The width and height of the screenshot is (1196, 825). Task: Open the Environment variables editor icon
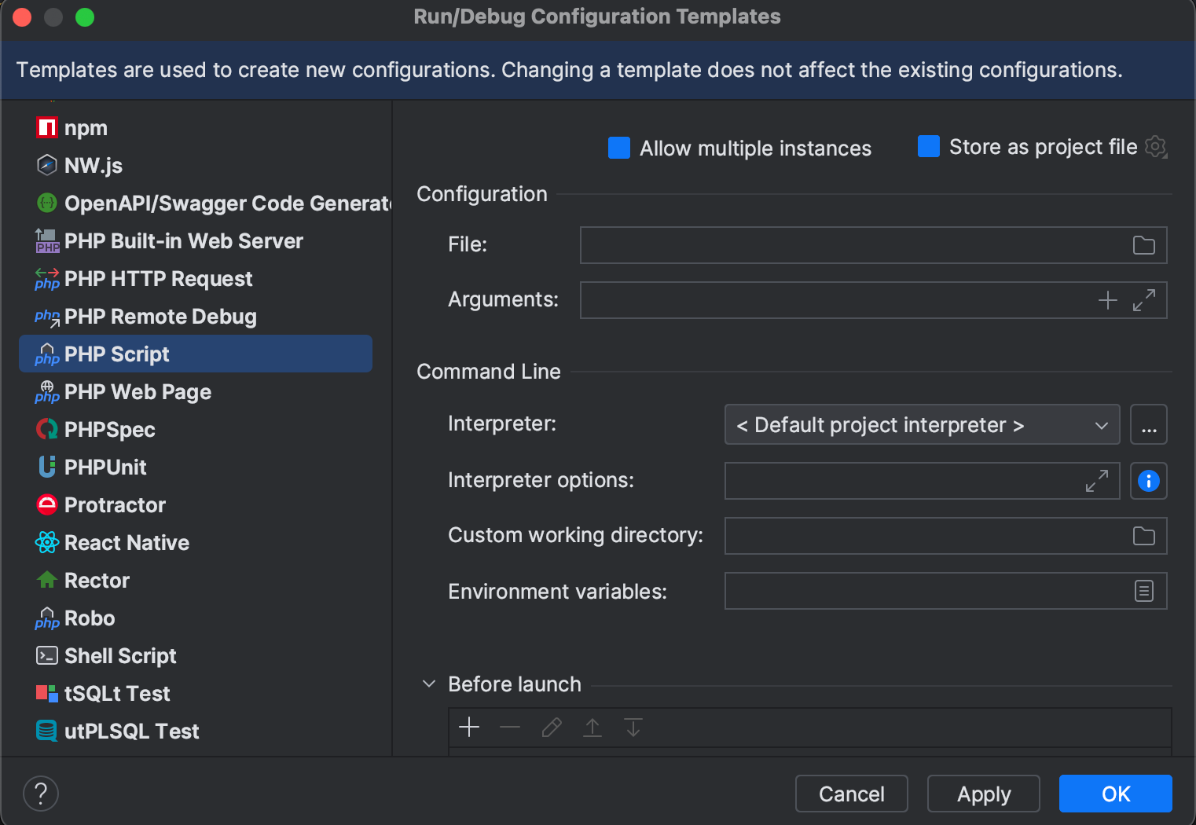(x=1144, y=591)
